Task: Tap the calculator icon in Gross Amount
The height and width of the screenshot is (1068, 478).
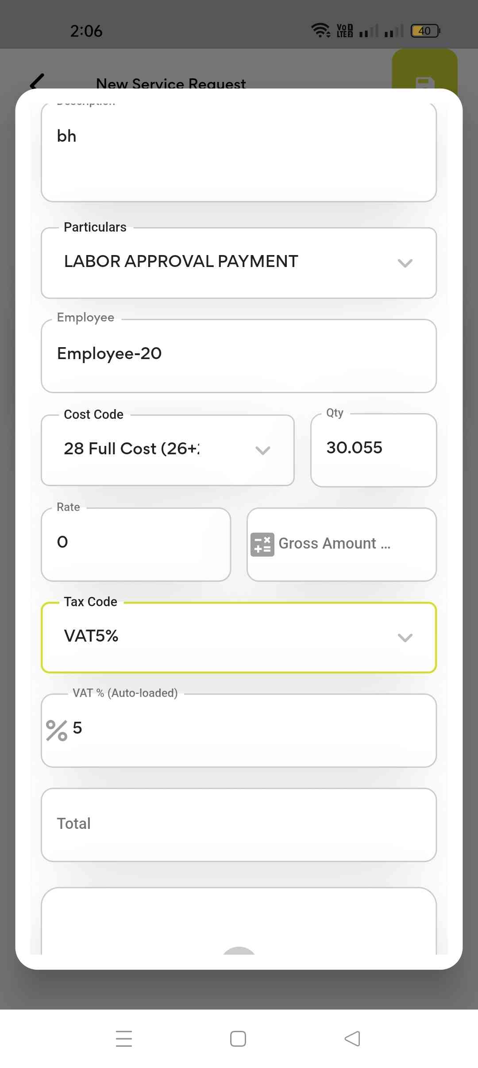Action: click(x=262, y=544)
